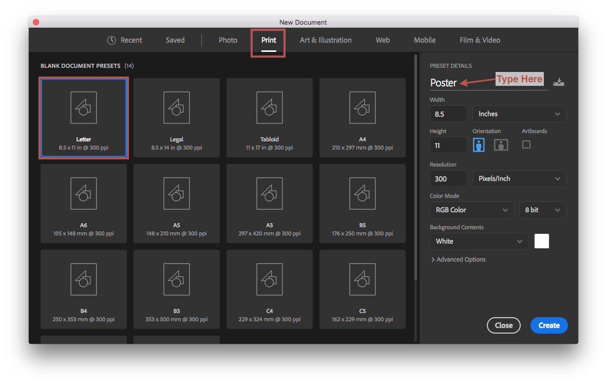607x385 pixels.
Task: Select the Letter preset thumbnail
Action: click(x=84, y=118)
